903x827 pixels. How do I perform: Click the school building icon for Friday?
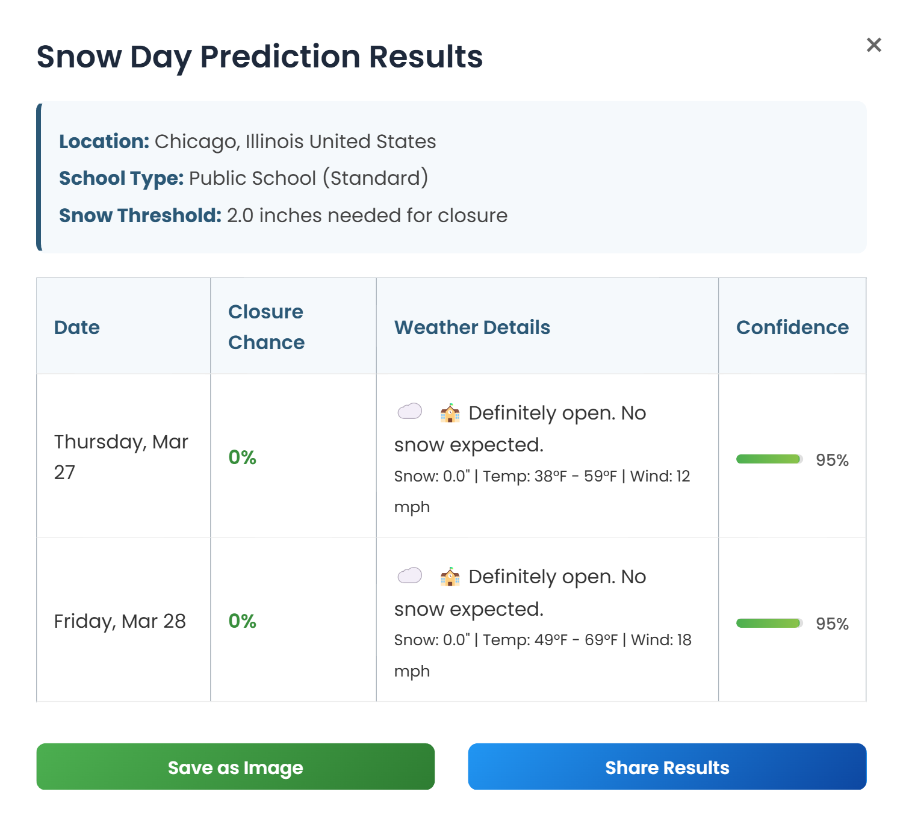click(450, 577)
